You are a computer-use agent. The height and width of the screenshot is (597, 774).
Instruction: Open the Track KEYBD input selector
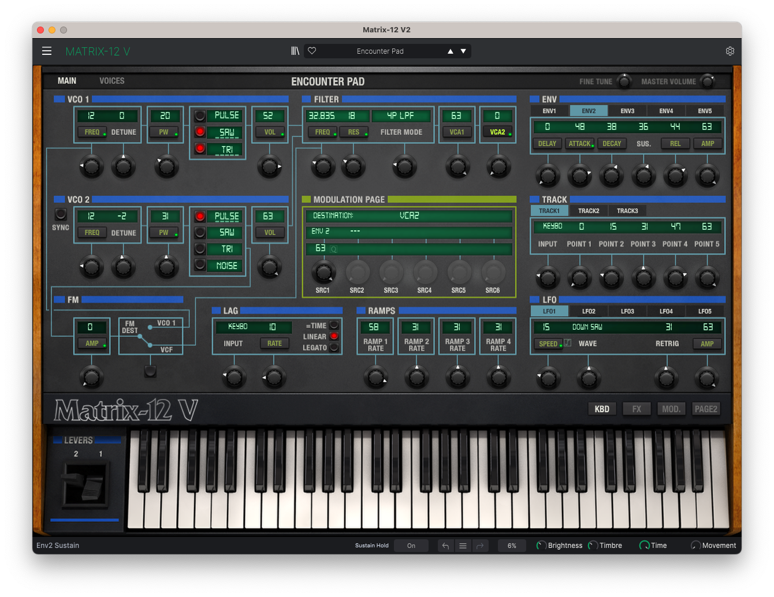click(553, 226)
